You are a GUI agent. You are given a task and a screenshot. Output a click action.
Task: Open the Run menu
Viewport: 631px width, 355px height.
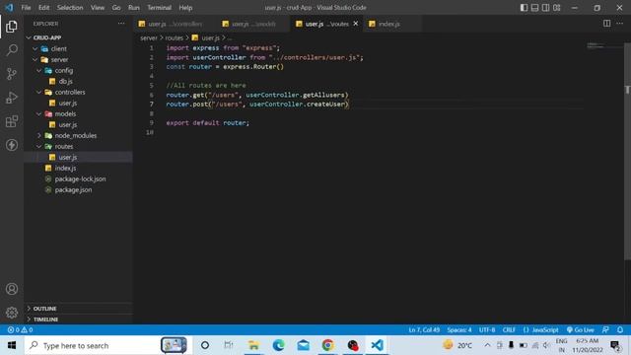coord(134,8)
